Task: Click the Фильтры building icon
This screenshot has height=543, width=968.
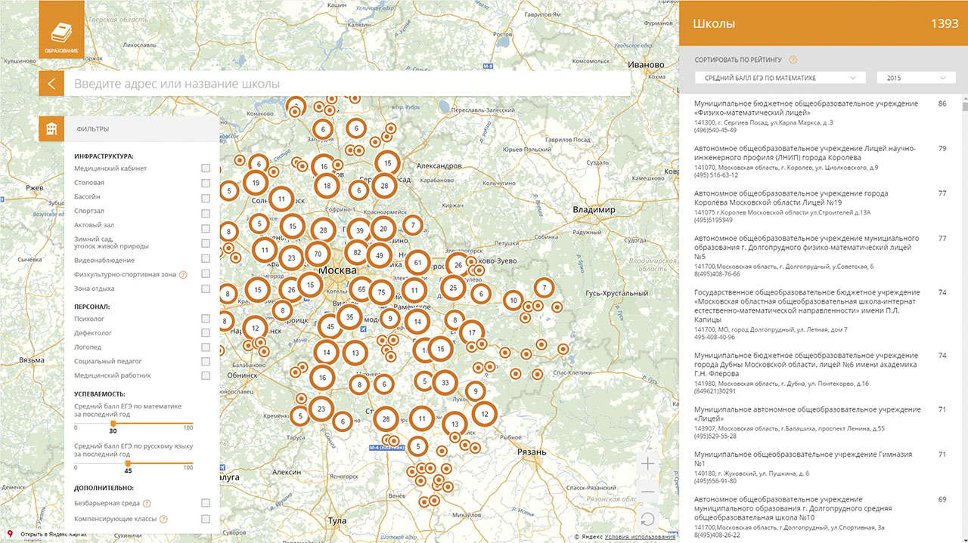Action: pos(51,128)
